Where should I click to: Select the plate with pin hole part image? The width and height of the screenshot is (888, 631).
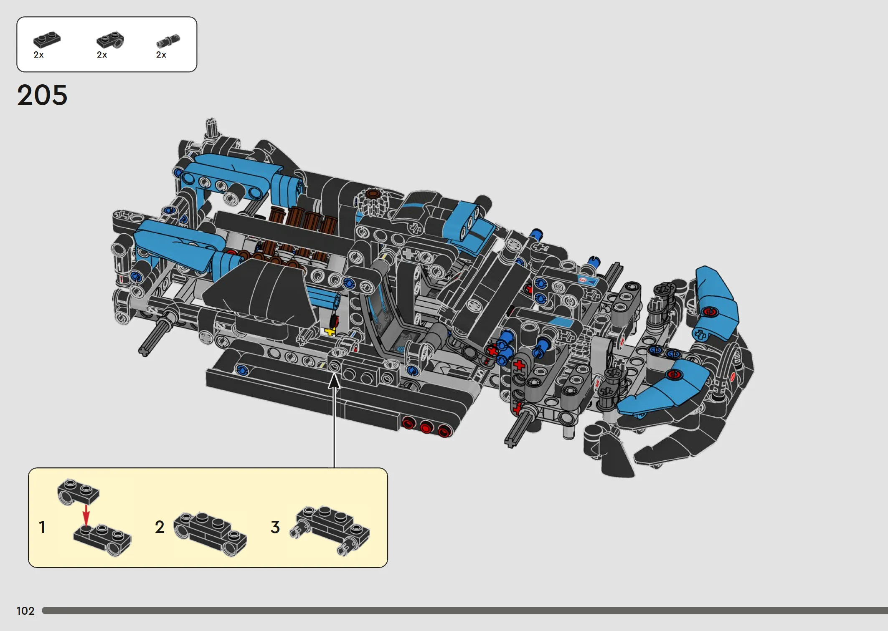(110, 40)
